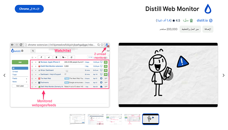
Task: Play the promo video with the stick figure
Action: pyautogui.click(x=168, y=75)
